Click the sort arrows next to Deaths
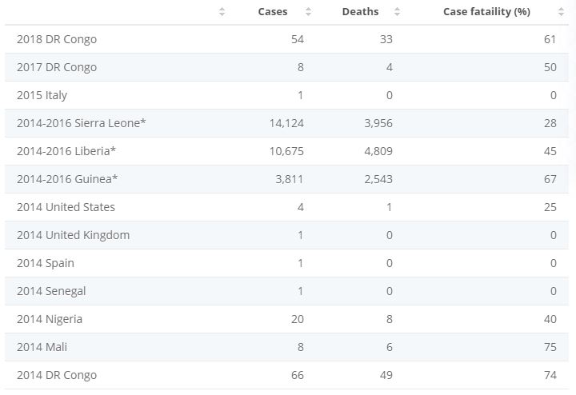576x395 pixels. [x=398, y=12]
